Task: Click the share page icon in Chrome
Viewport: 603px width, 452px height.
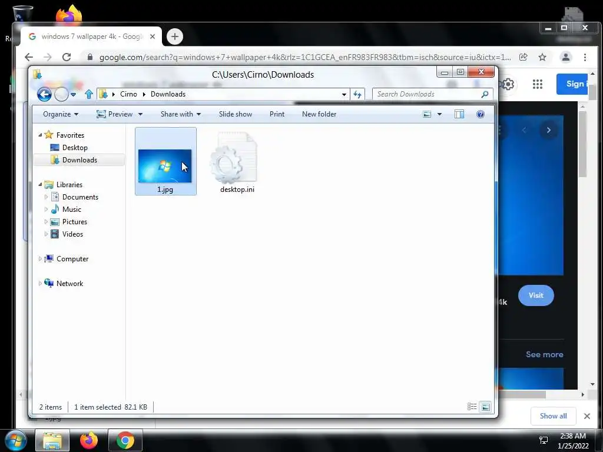Action: point(523,57)
